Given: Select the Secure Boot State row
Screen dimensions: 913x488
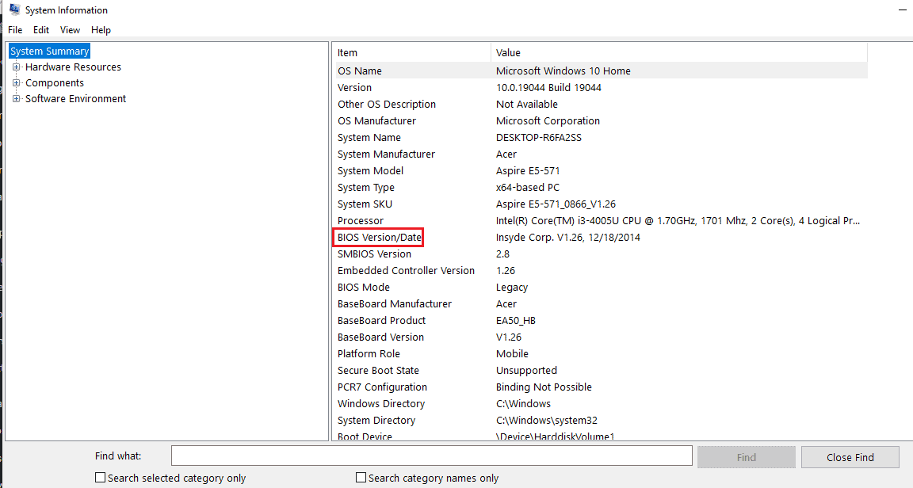Looking at the screenshot, I should pos(378,370).
